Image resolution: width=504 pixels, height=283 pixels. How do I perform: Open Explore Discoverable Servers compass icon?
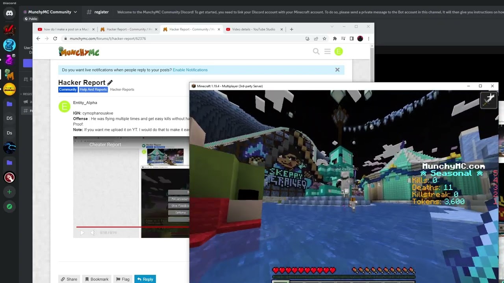click(x=9, y=206)
